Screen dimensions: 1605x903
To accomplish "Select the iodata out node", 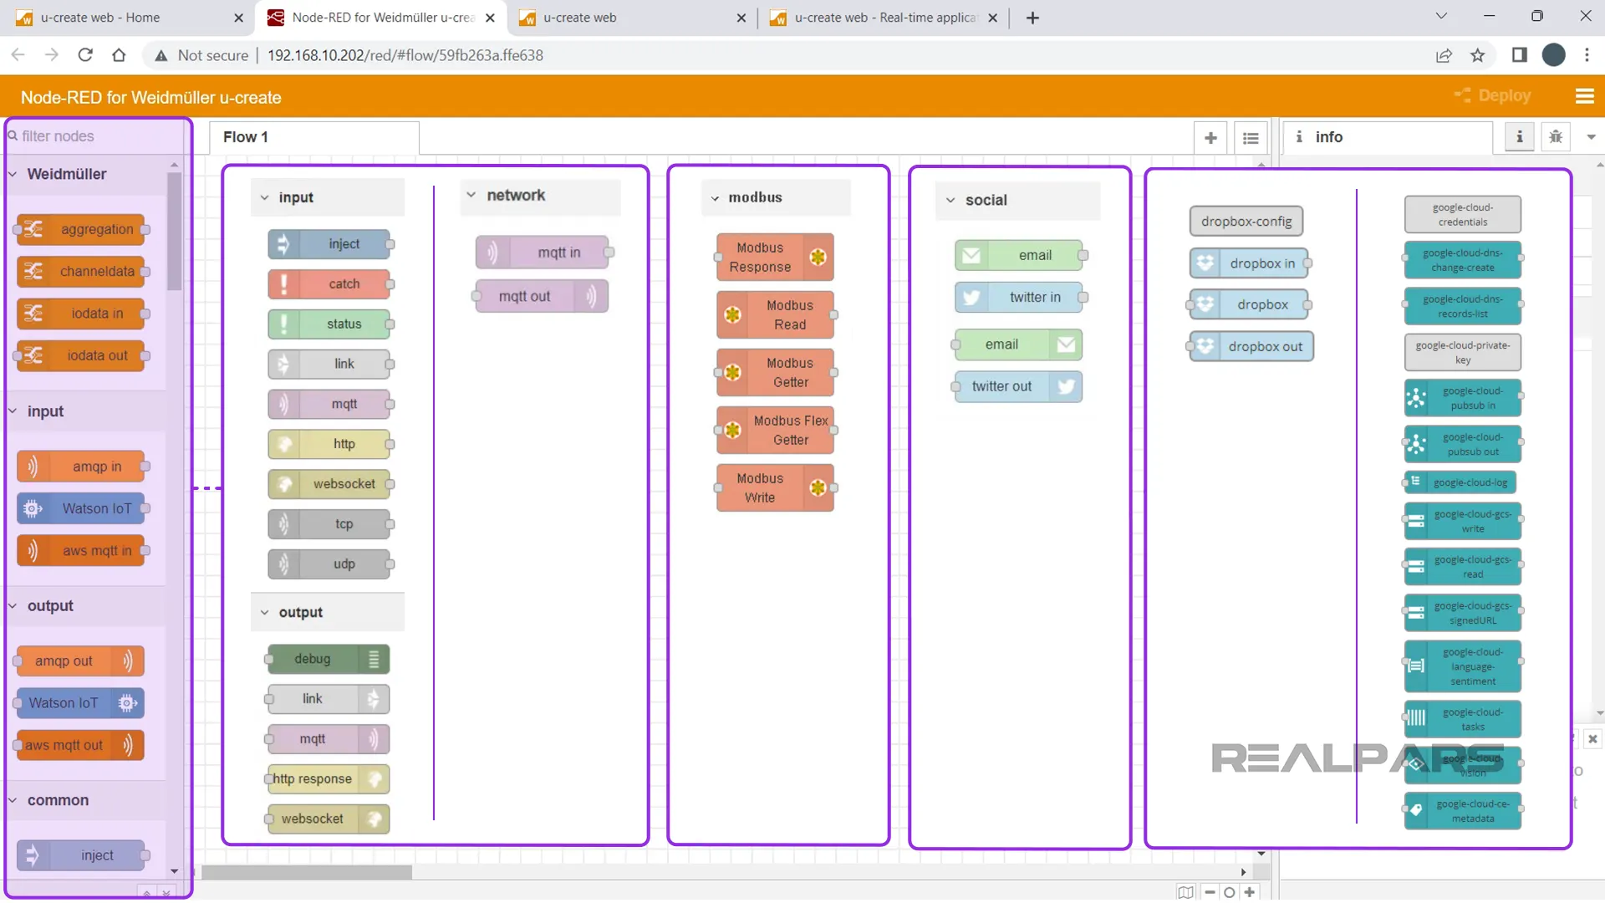I will tap(81, 355).
